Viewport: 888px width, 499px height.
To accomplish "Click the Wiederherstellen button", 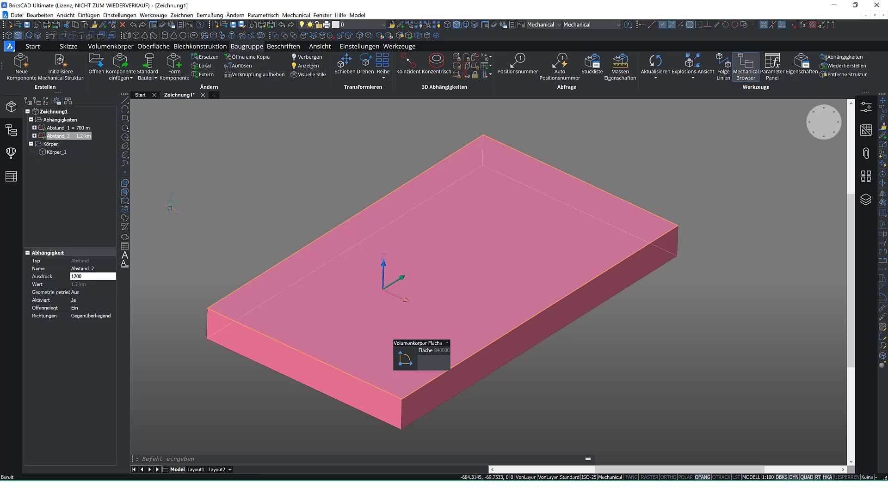I will [x=843, y=66].
